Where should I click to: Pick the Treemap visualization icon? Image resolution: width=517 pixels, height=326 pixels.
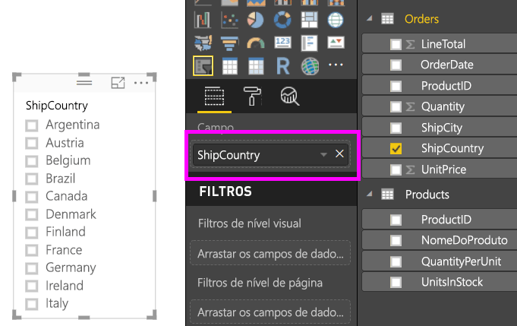point(309,20)
